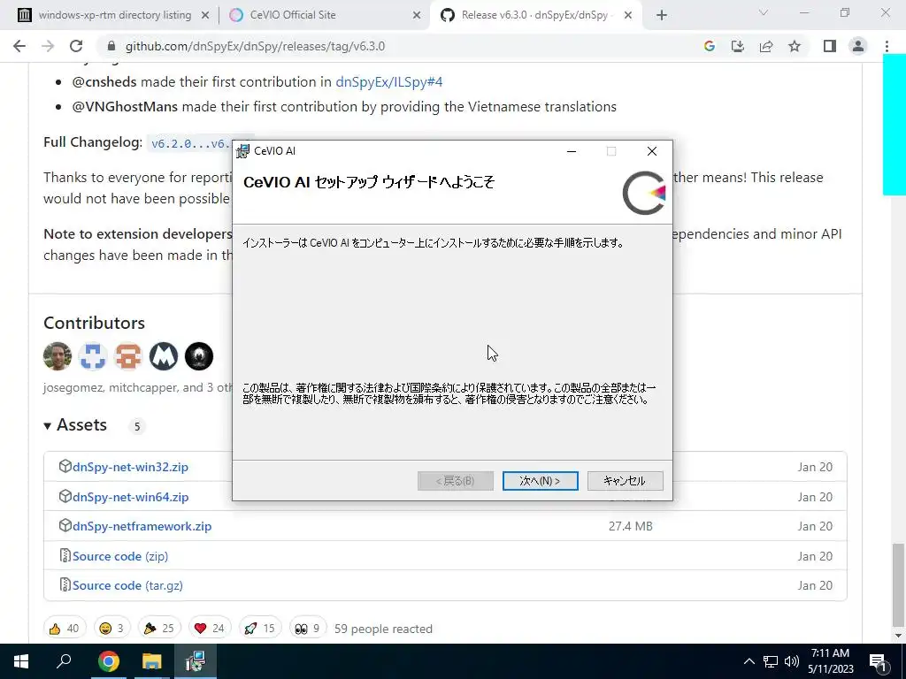Click package icon beside dnSpy-net-win32.zip
Image resolution: width=906 pixels, height=679 pixels.
click(65, 466)
